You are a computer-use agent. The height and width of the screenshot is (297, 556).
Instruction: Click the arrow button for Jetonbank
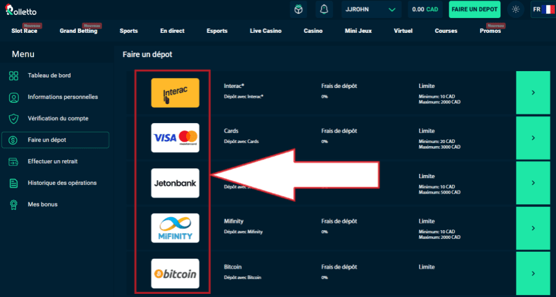[x=533, y=183]
